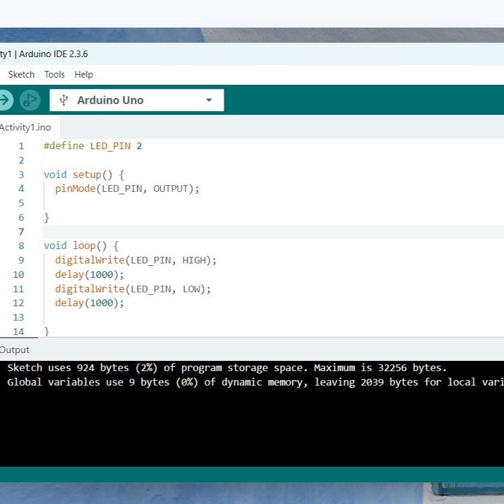The width and height of the screenshot is (504, 504).
Task: Click the dropdown chevron on the board selector
Action: (209, 100)
